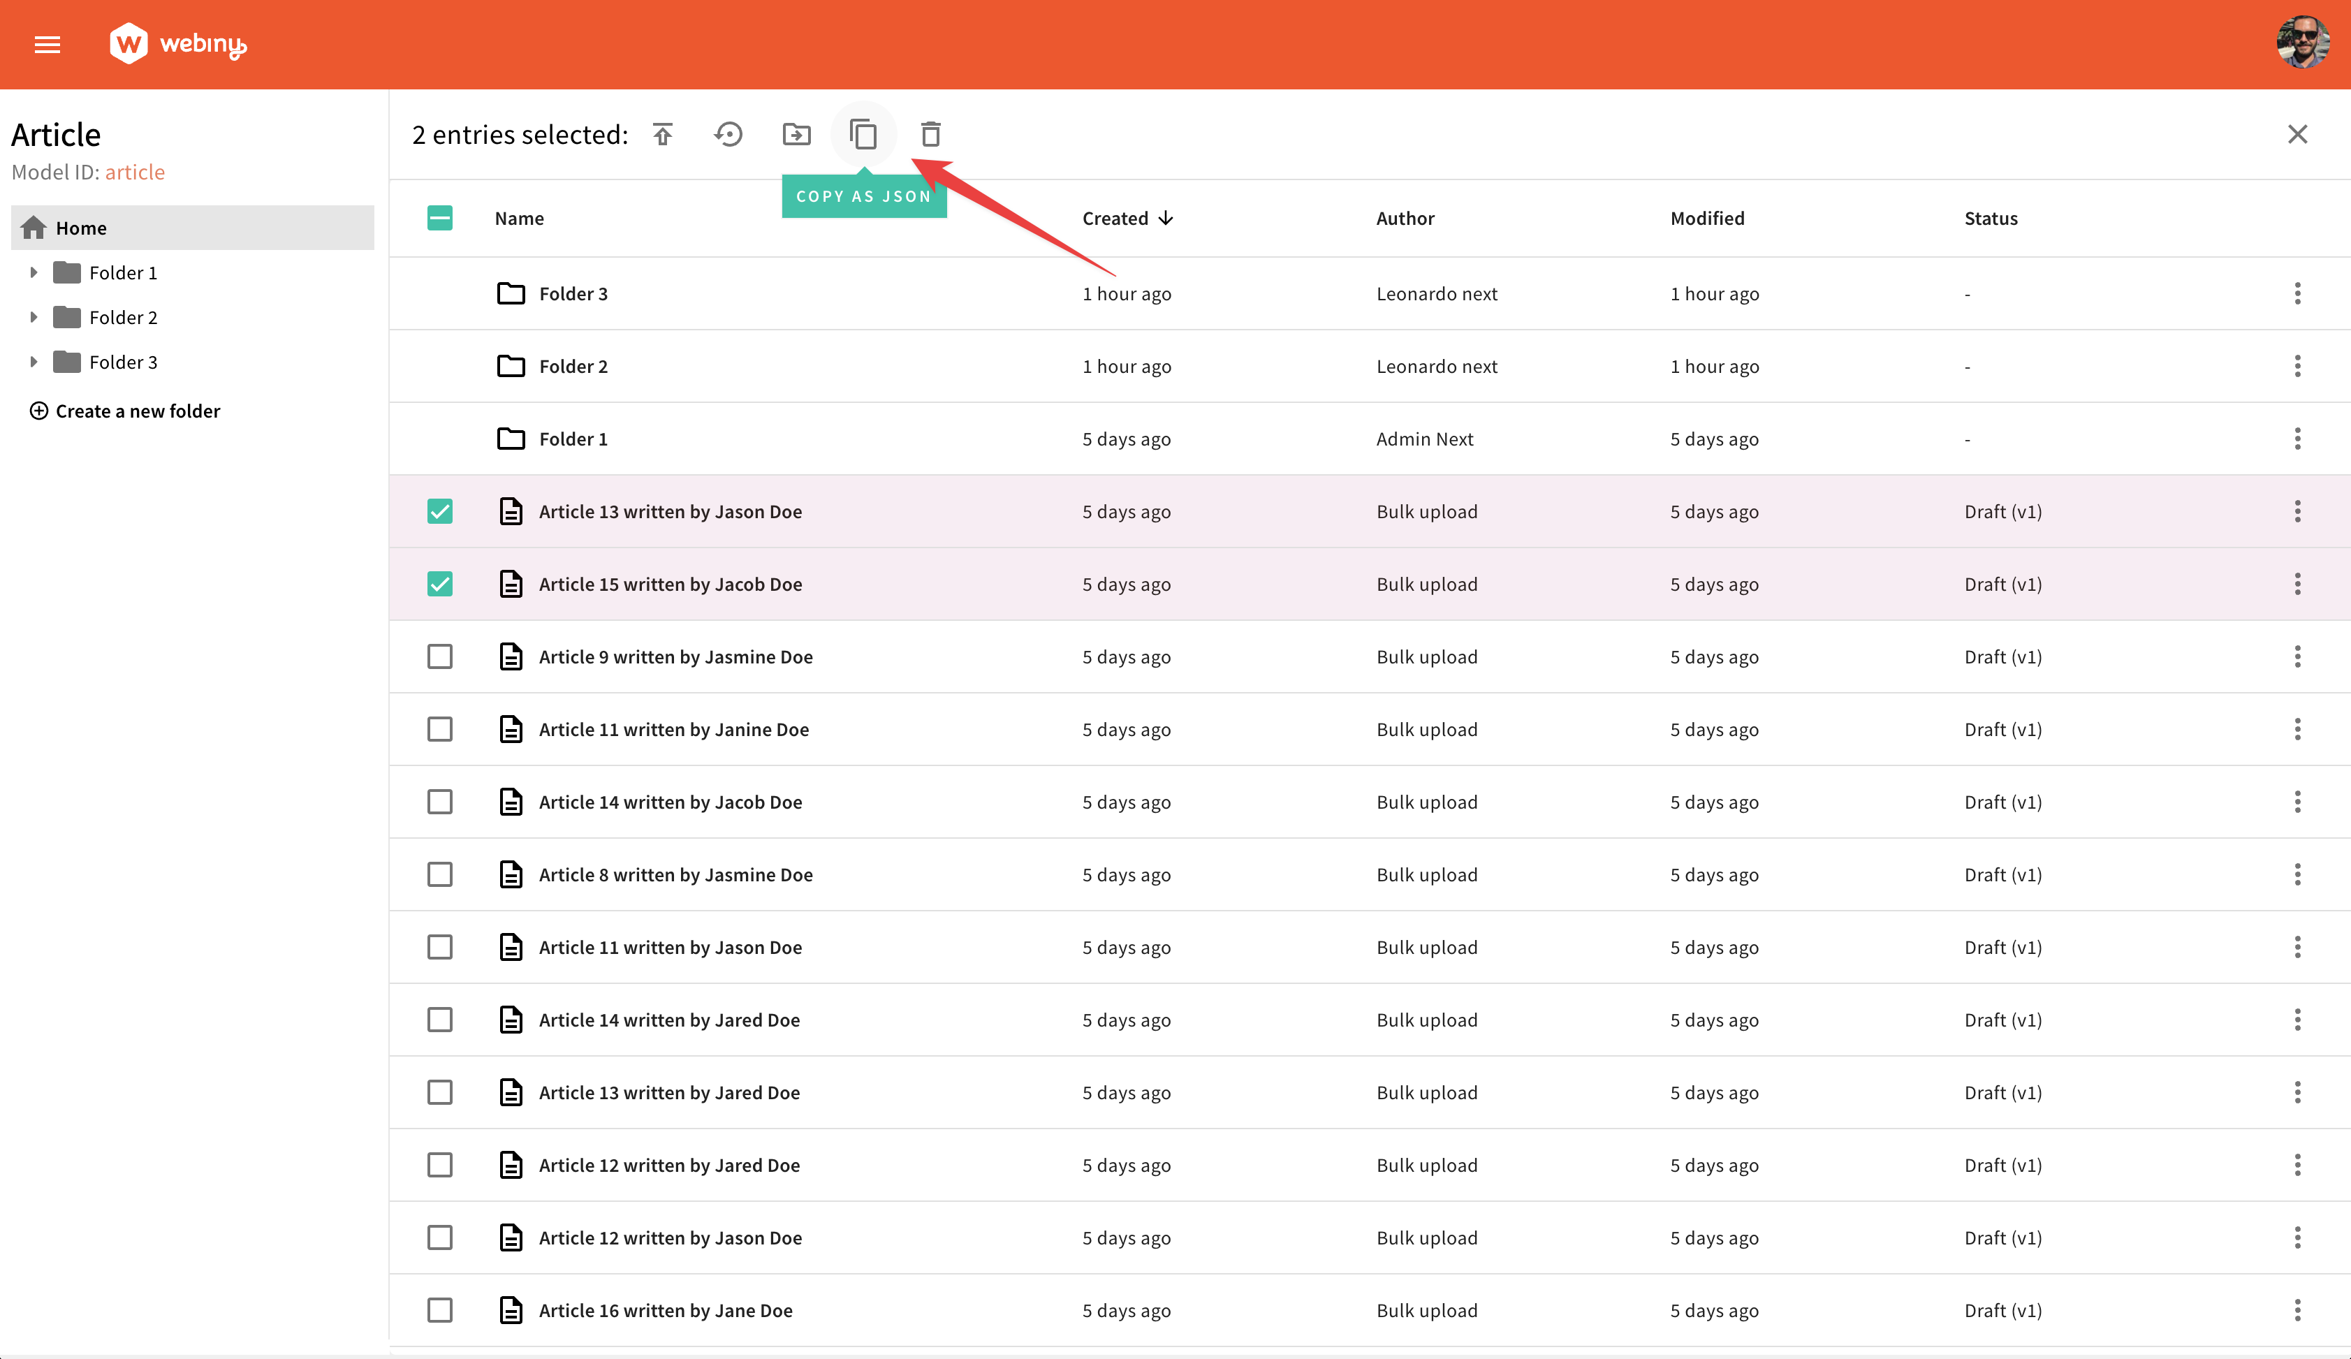Click the Copy as JSON icon
2351x1359 pixels.
(864, 134)
